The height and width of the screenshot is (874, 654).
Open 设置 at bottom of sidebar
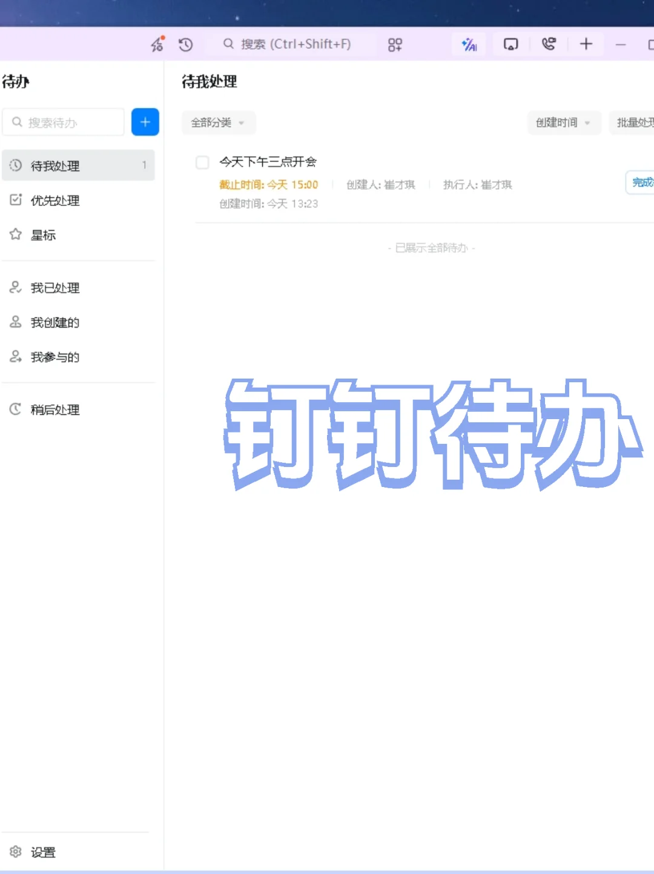coord(44,852)
